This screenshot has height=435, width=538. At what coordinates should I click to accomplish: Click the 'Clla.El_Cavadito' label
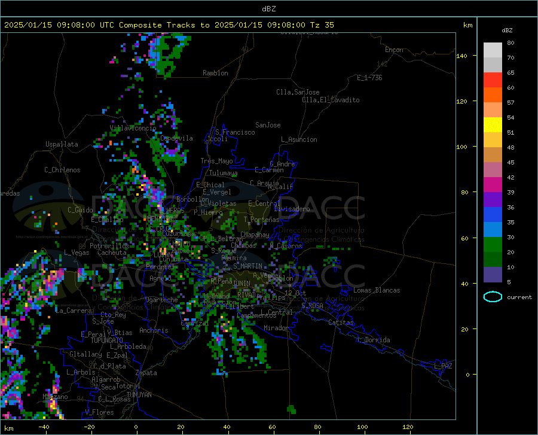(331, 100)
